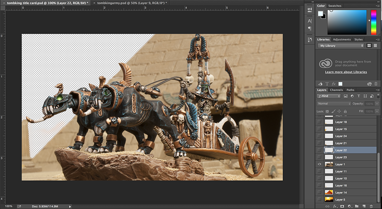
Task: Click the lock all padlock icon
Action: pyautogui.click(x=346, y=111)
